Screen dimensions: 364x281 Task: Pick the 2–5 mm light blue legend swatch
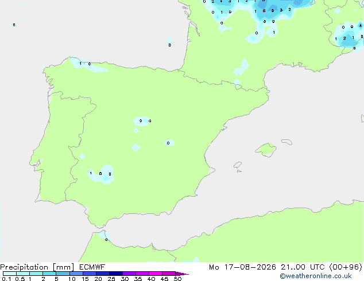point(49,274)
